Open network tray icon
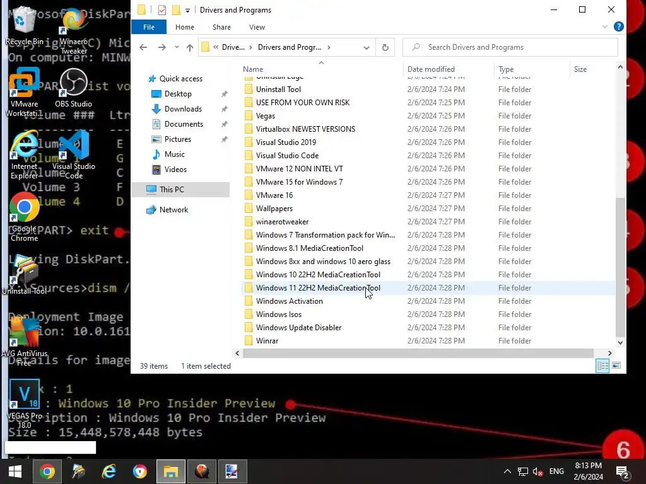 click(523, 471)
